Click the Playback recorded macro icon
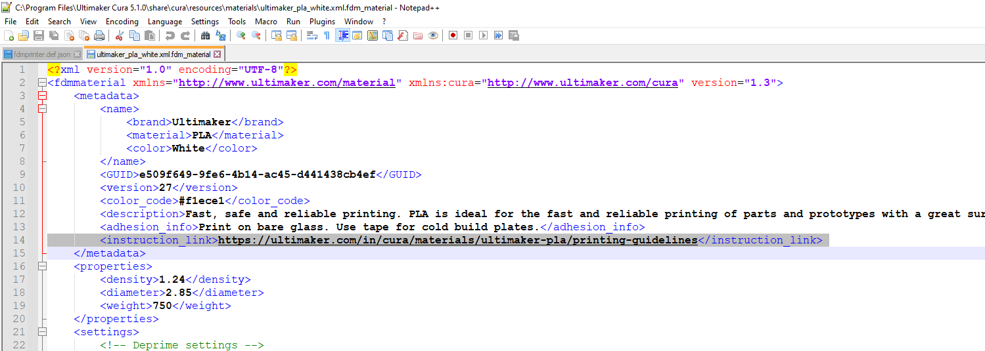This screenshot has height=351, width=985. [x=483, y=35]
